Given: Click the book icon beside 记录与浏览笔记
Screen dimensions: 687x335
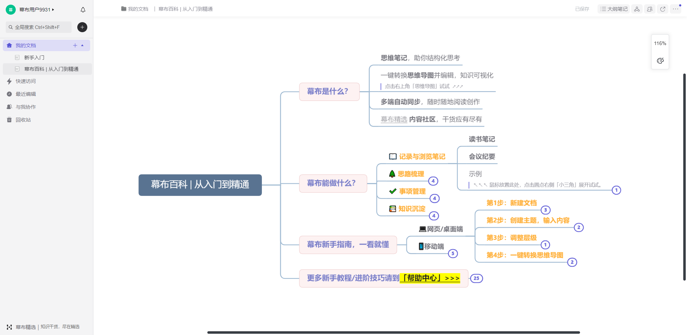Looking at the screenshot, I should (x=393, y=157).
